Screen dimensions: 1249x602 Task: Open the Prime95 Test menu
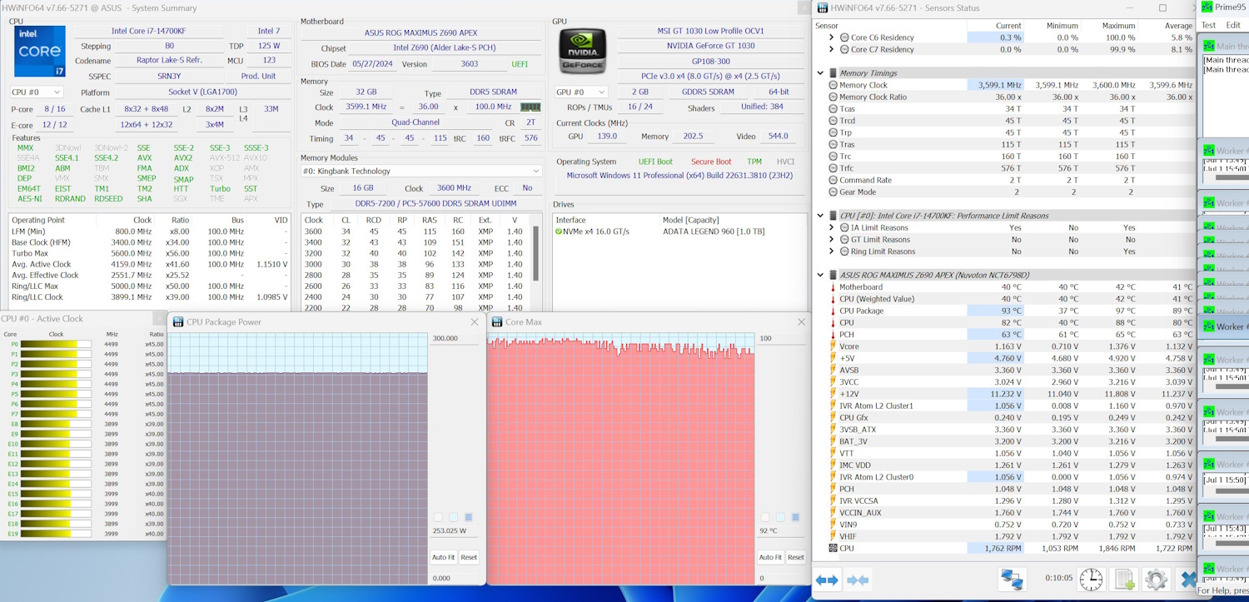click(x=1208, y=25)
